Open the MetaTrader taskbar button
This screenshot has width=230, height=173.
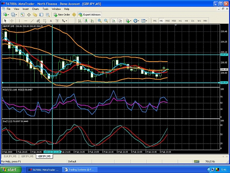coord(43,170)
